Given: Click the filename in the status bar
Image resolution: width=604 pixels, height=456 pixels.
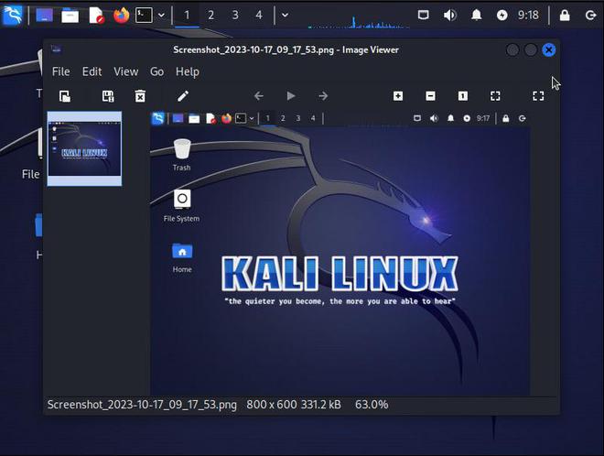Looking at the screenshot, I should (142, 405).
